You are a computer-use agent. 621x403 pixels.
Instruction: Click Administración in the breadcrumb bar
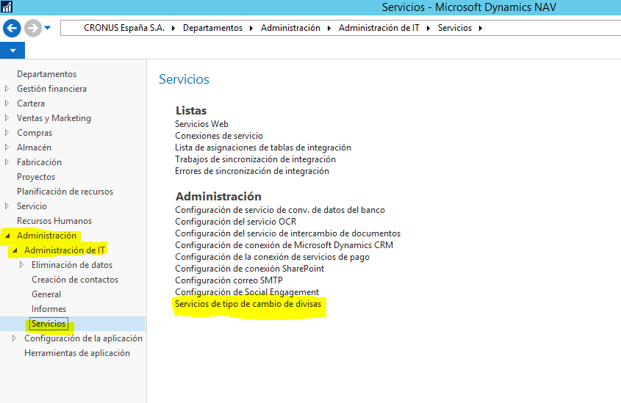tap(290, 28)
